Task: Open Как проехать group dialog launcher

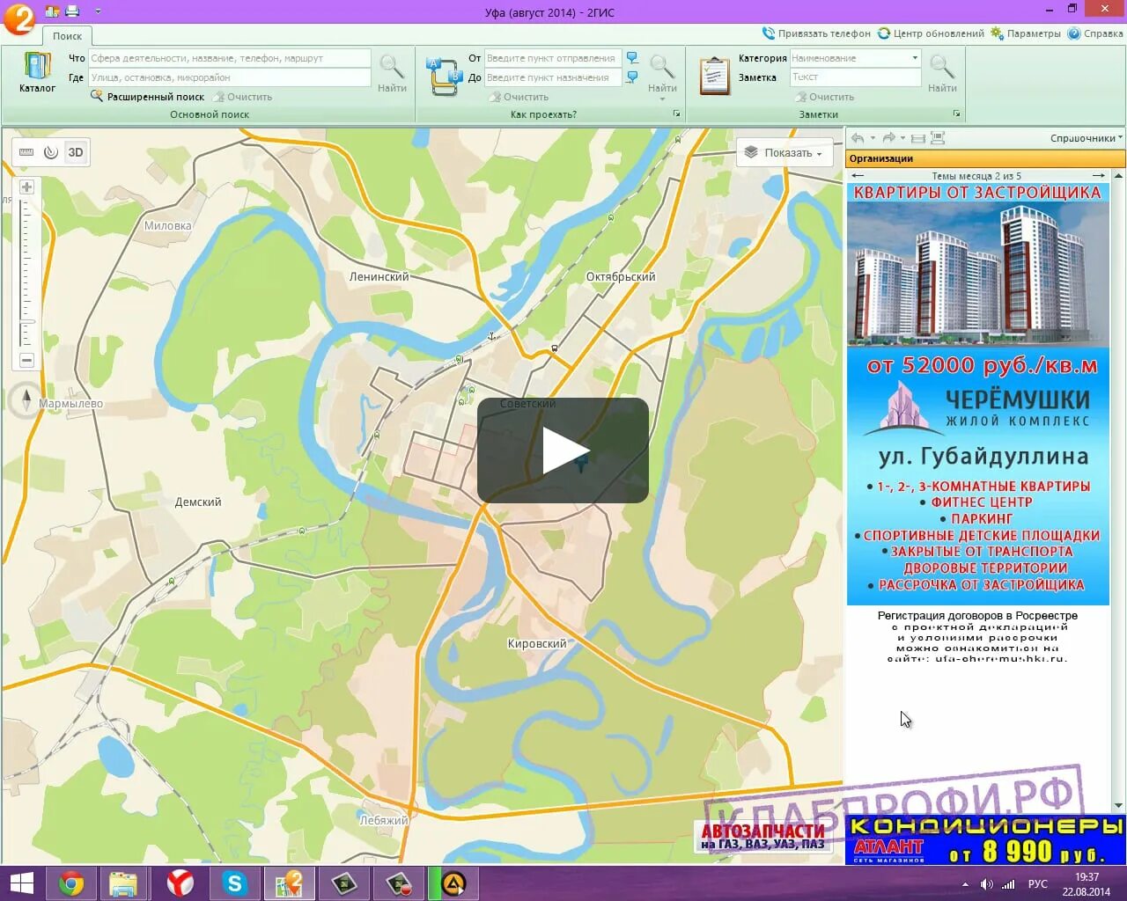Action: [677, 114]
